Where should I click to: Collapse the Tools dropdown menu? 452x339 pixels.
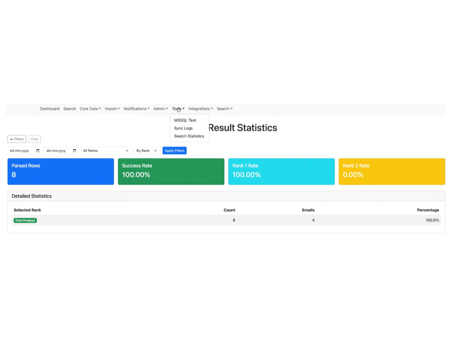tap(178, 109)
